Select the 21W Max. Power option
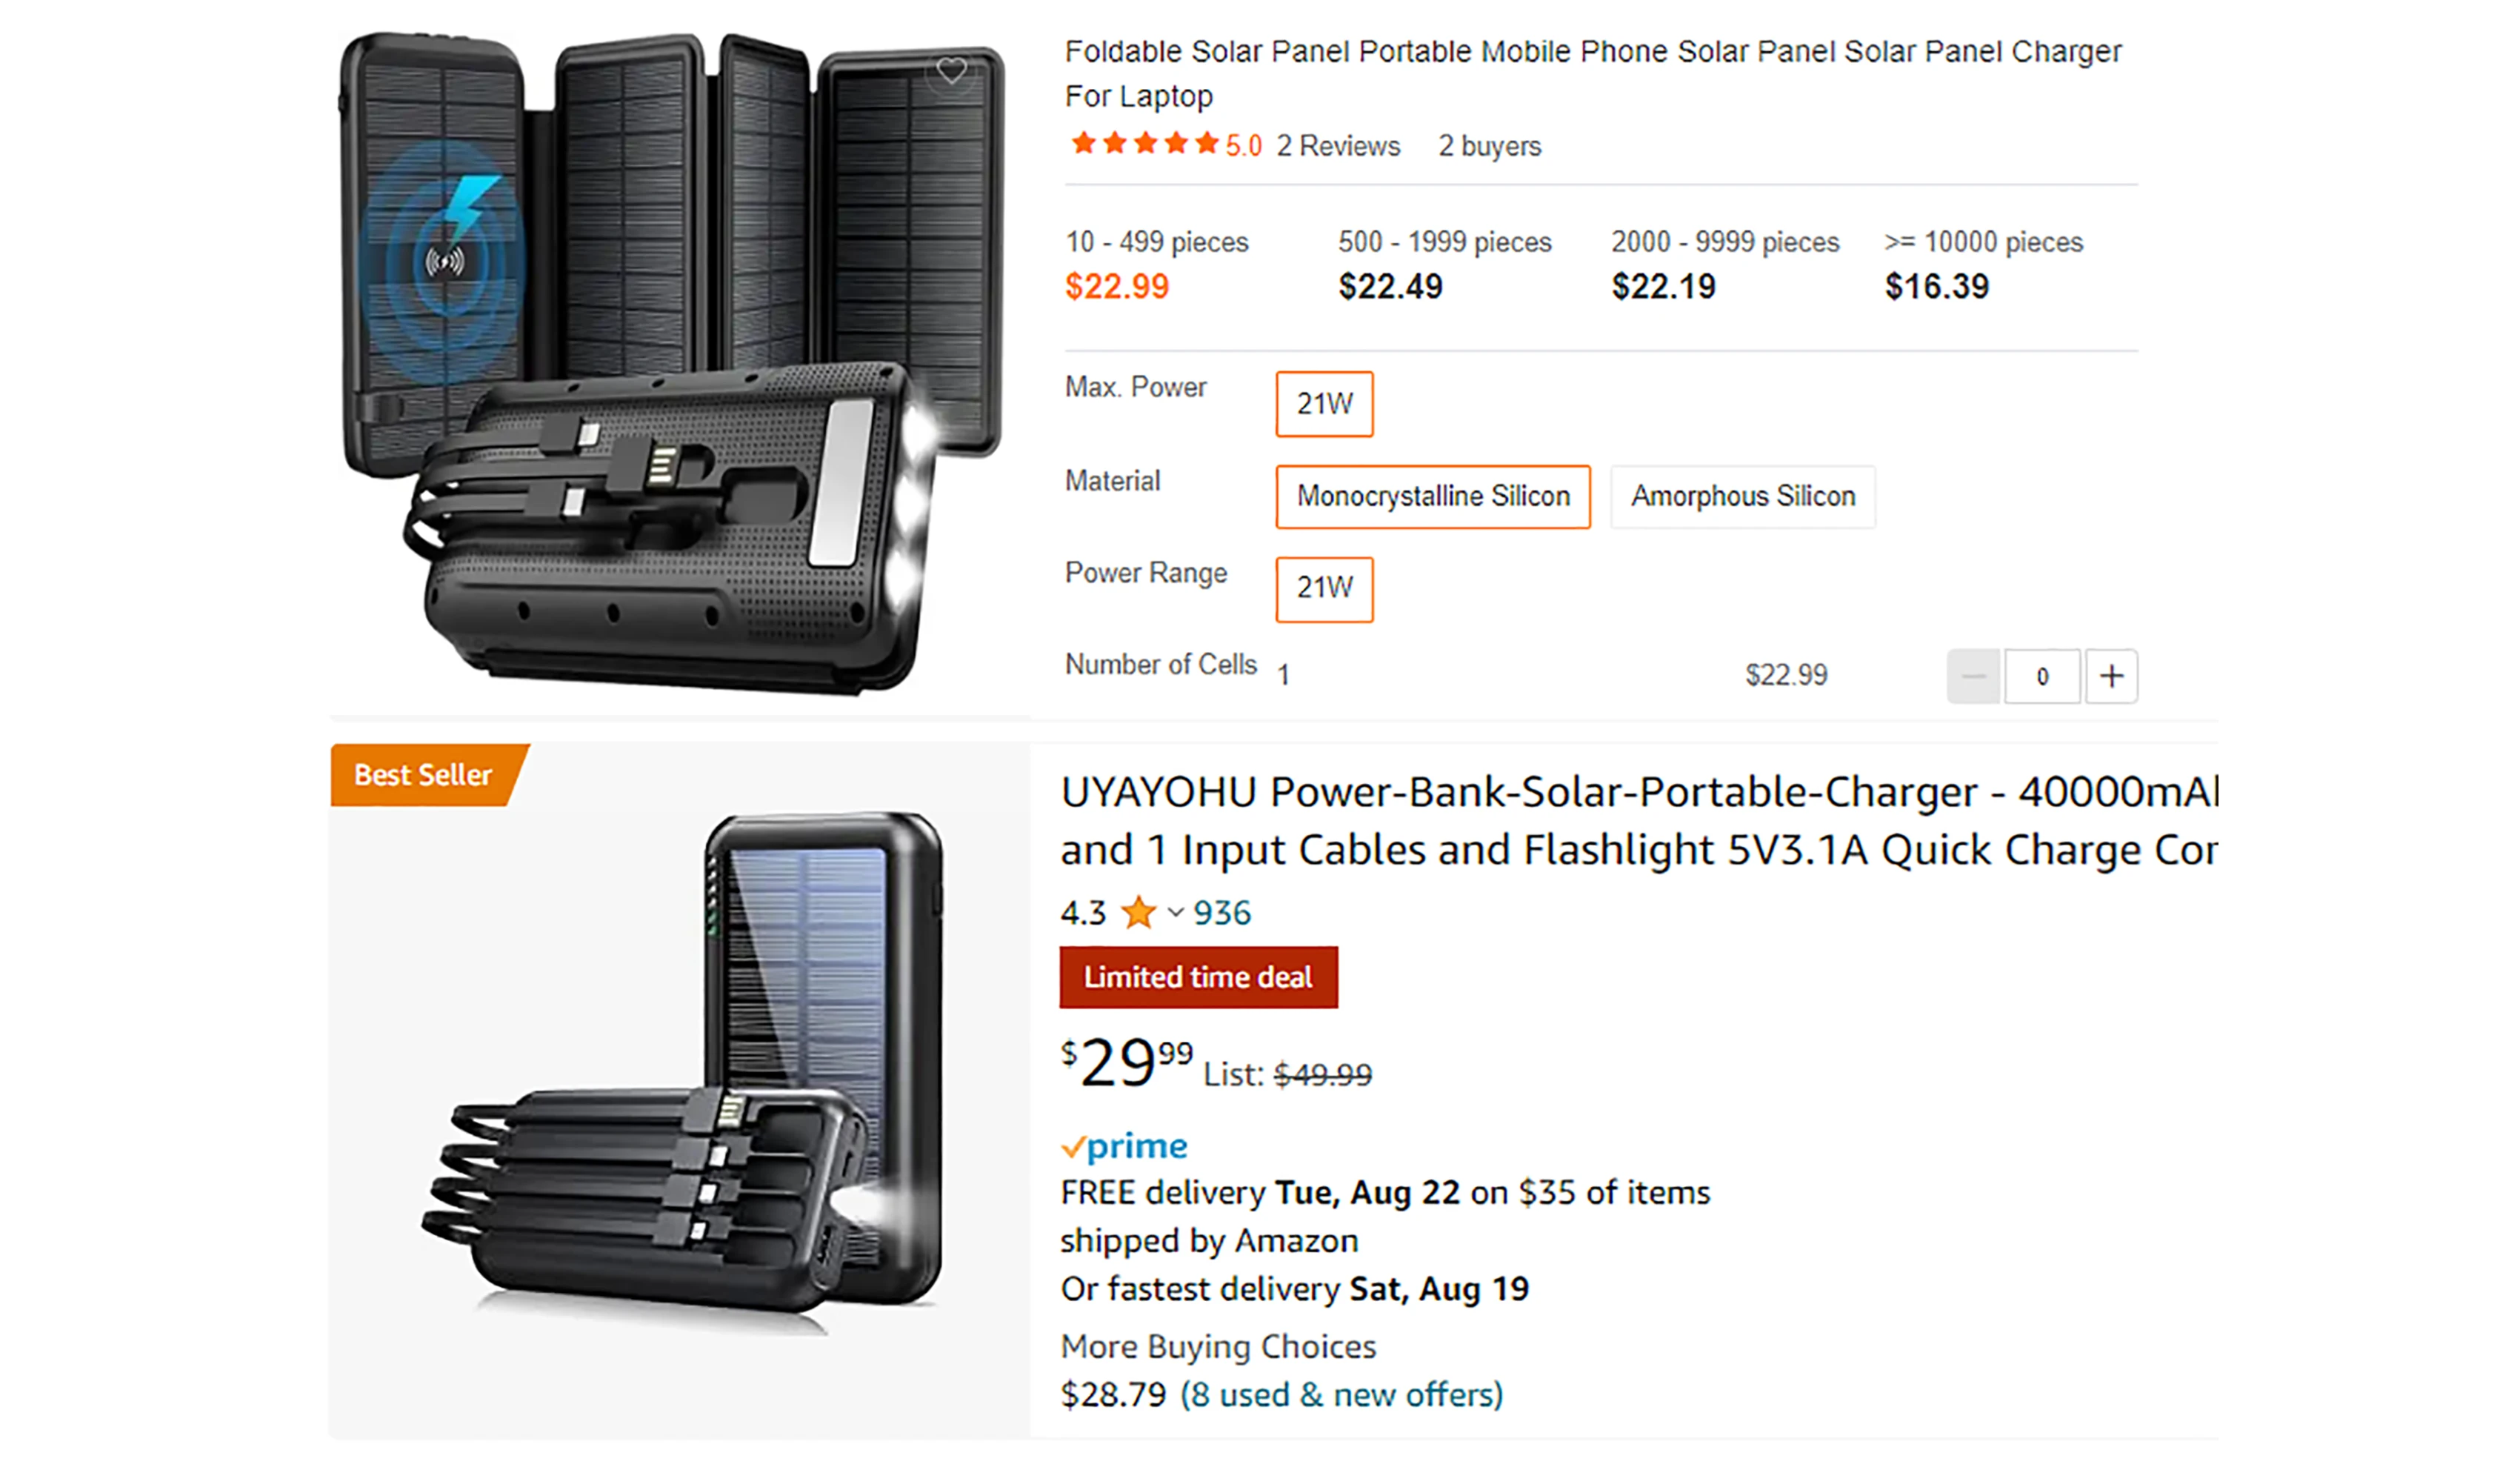The height and width of the screenshot is (1470, 2520). coord(1324,404)
